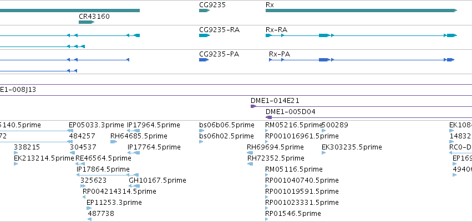This screenshot has width=472, height=222.
Task: Open the Rx-PA protein label
Action: point(280,54)
